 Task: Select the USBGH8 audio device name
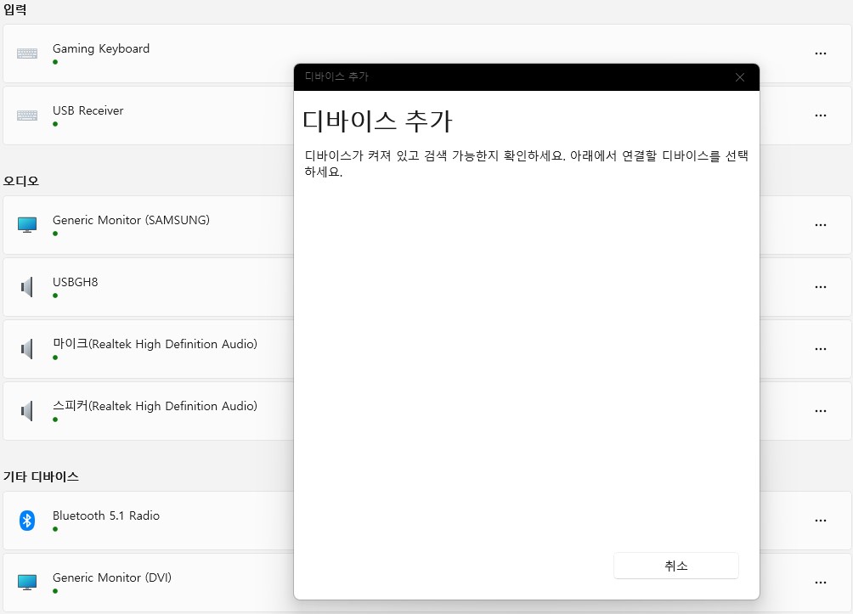coord(75,282)
